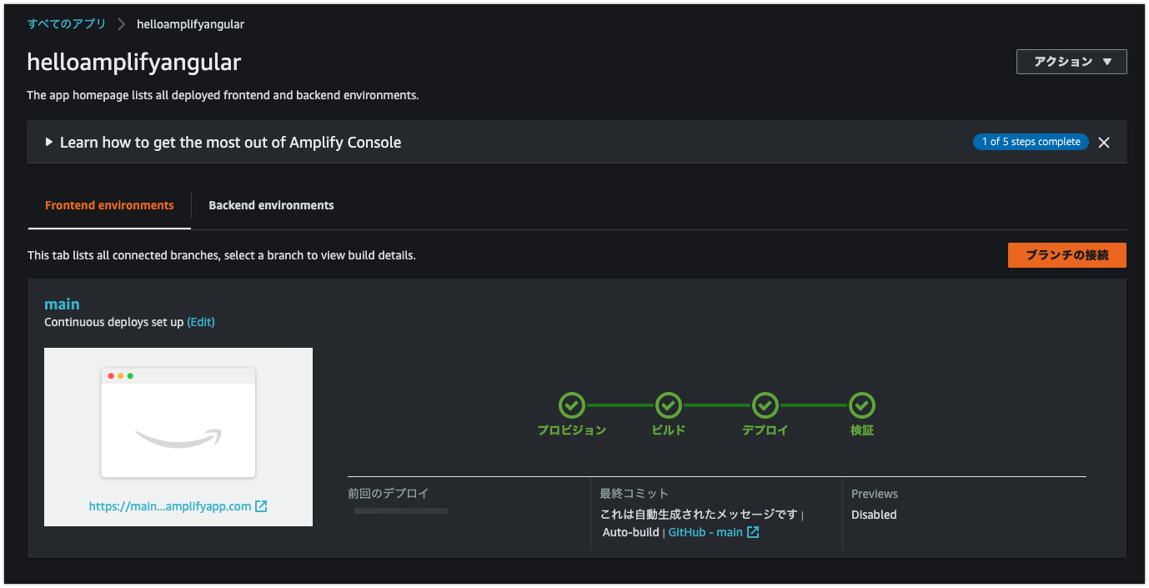Dismiss the Amplify Console tips banner
The image size is (1149, 588).
[1104, 142]
